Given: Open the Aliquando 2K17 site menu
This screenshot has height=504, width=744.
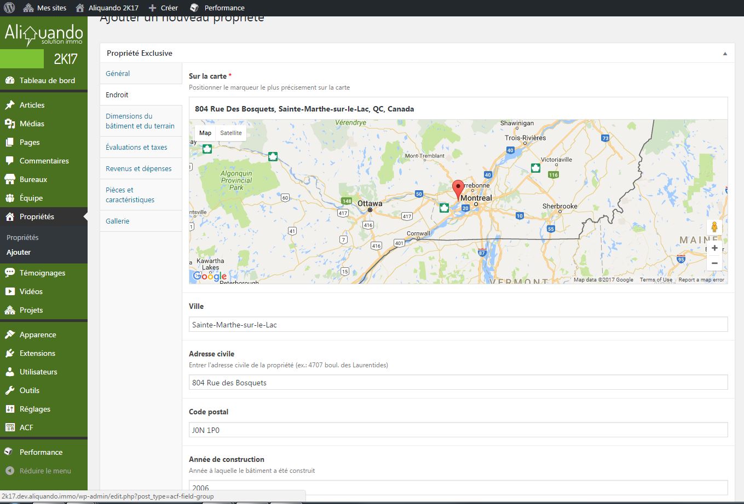Looking at the screenshot, I should [x=107, y=8].
